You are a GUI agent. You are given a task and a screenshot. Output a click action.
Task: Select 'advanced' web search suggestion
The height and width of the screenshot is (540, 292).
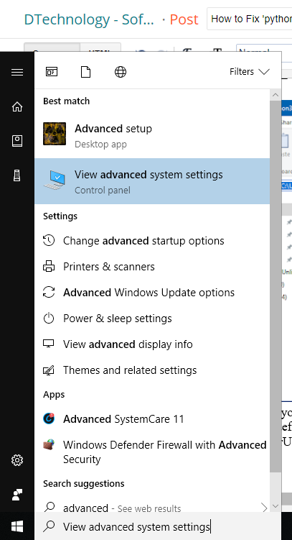[x=152, y=508]
